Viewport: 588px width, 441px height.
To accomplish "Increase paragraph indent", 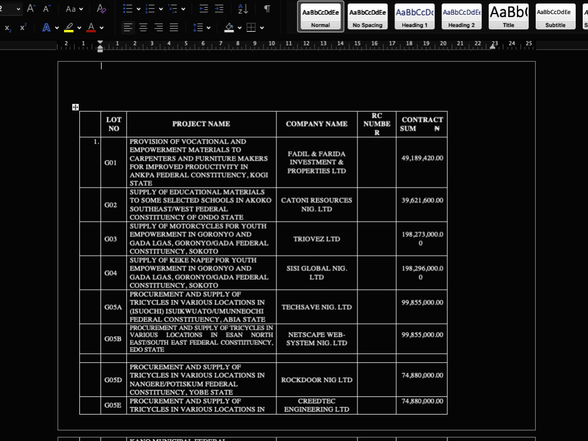I will point(219,9).
